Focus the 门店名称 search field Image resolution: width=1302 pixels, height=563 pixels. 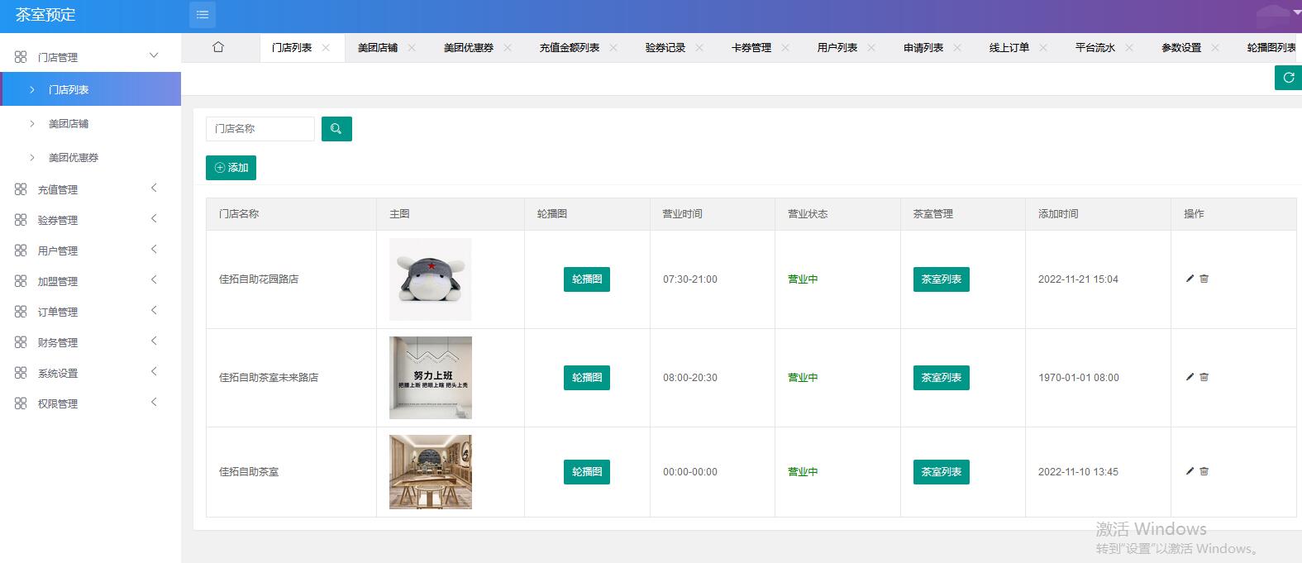click(x=260, y=129)
